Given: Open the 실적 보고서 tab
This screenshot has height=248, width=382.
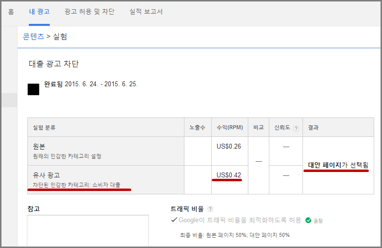Looking at the screenshot, I should pyautogui.click(x=146, y=11).
